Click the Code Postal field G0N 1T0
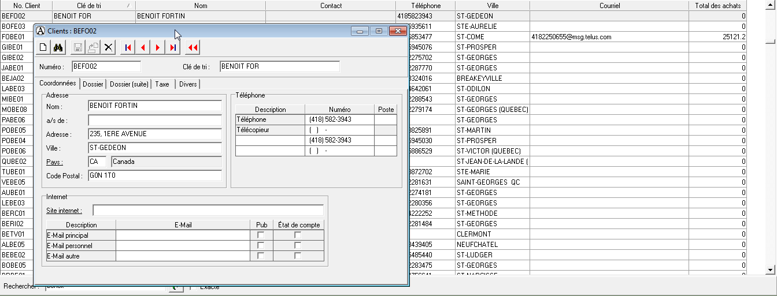777x296 pixels. 155,175
